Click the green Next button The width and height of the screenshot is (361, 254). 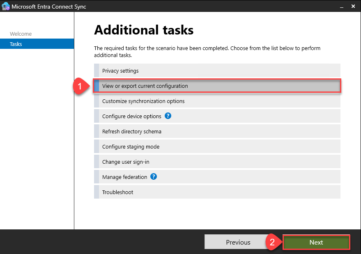coord(316,243)
